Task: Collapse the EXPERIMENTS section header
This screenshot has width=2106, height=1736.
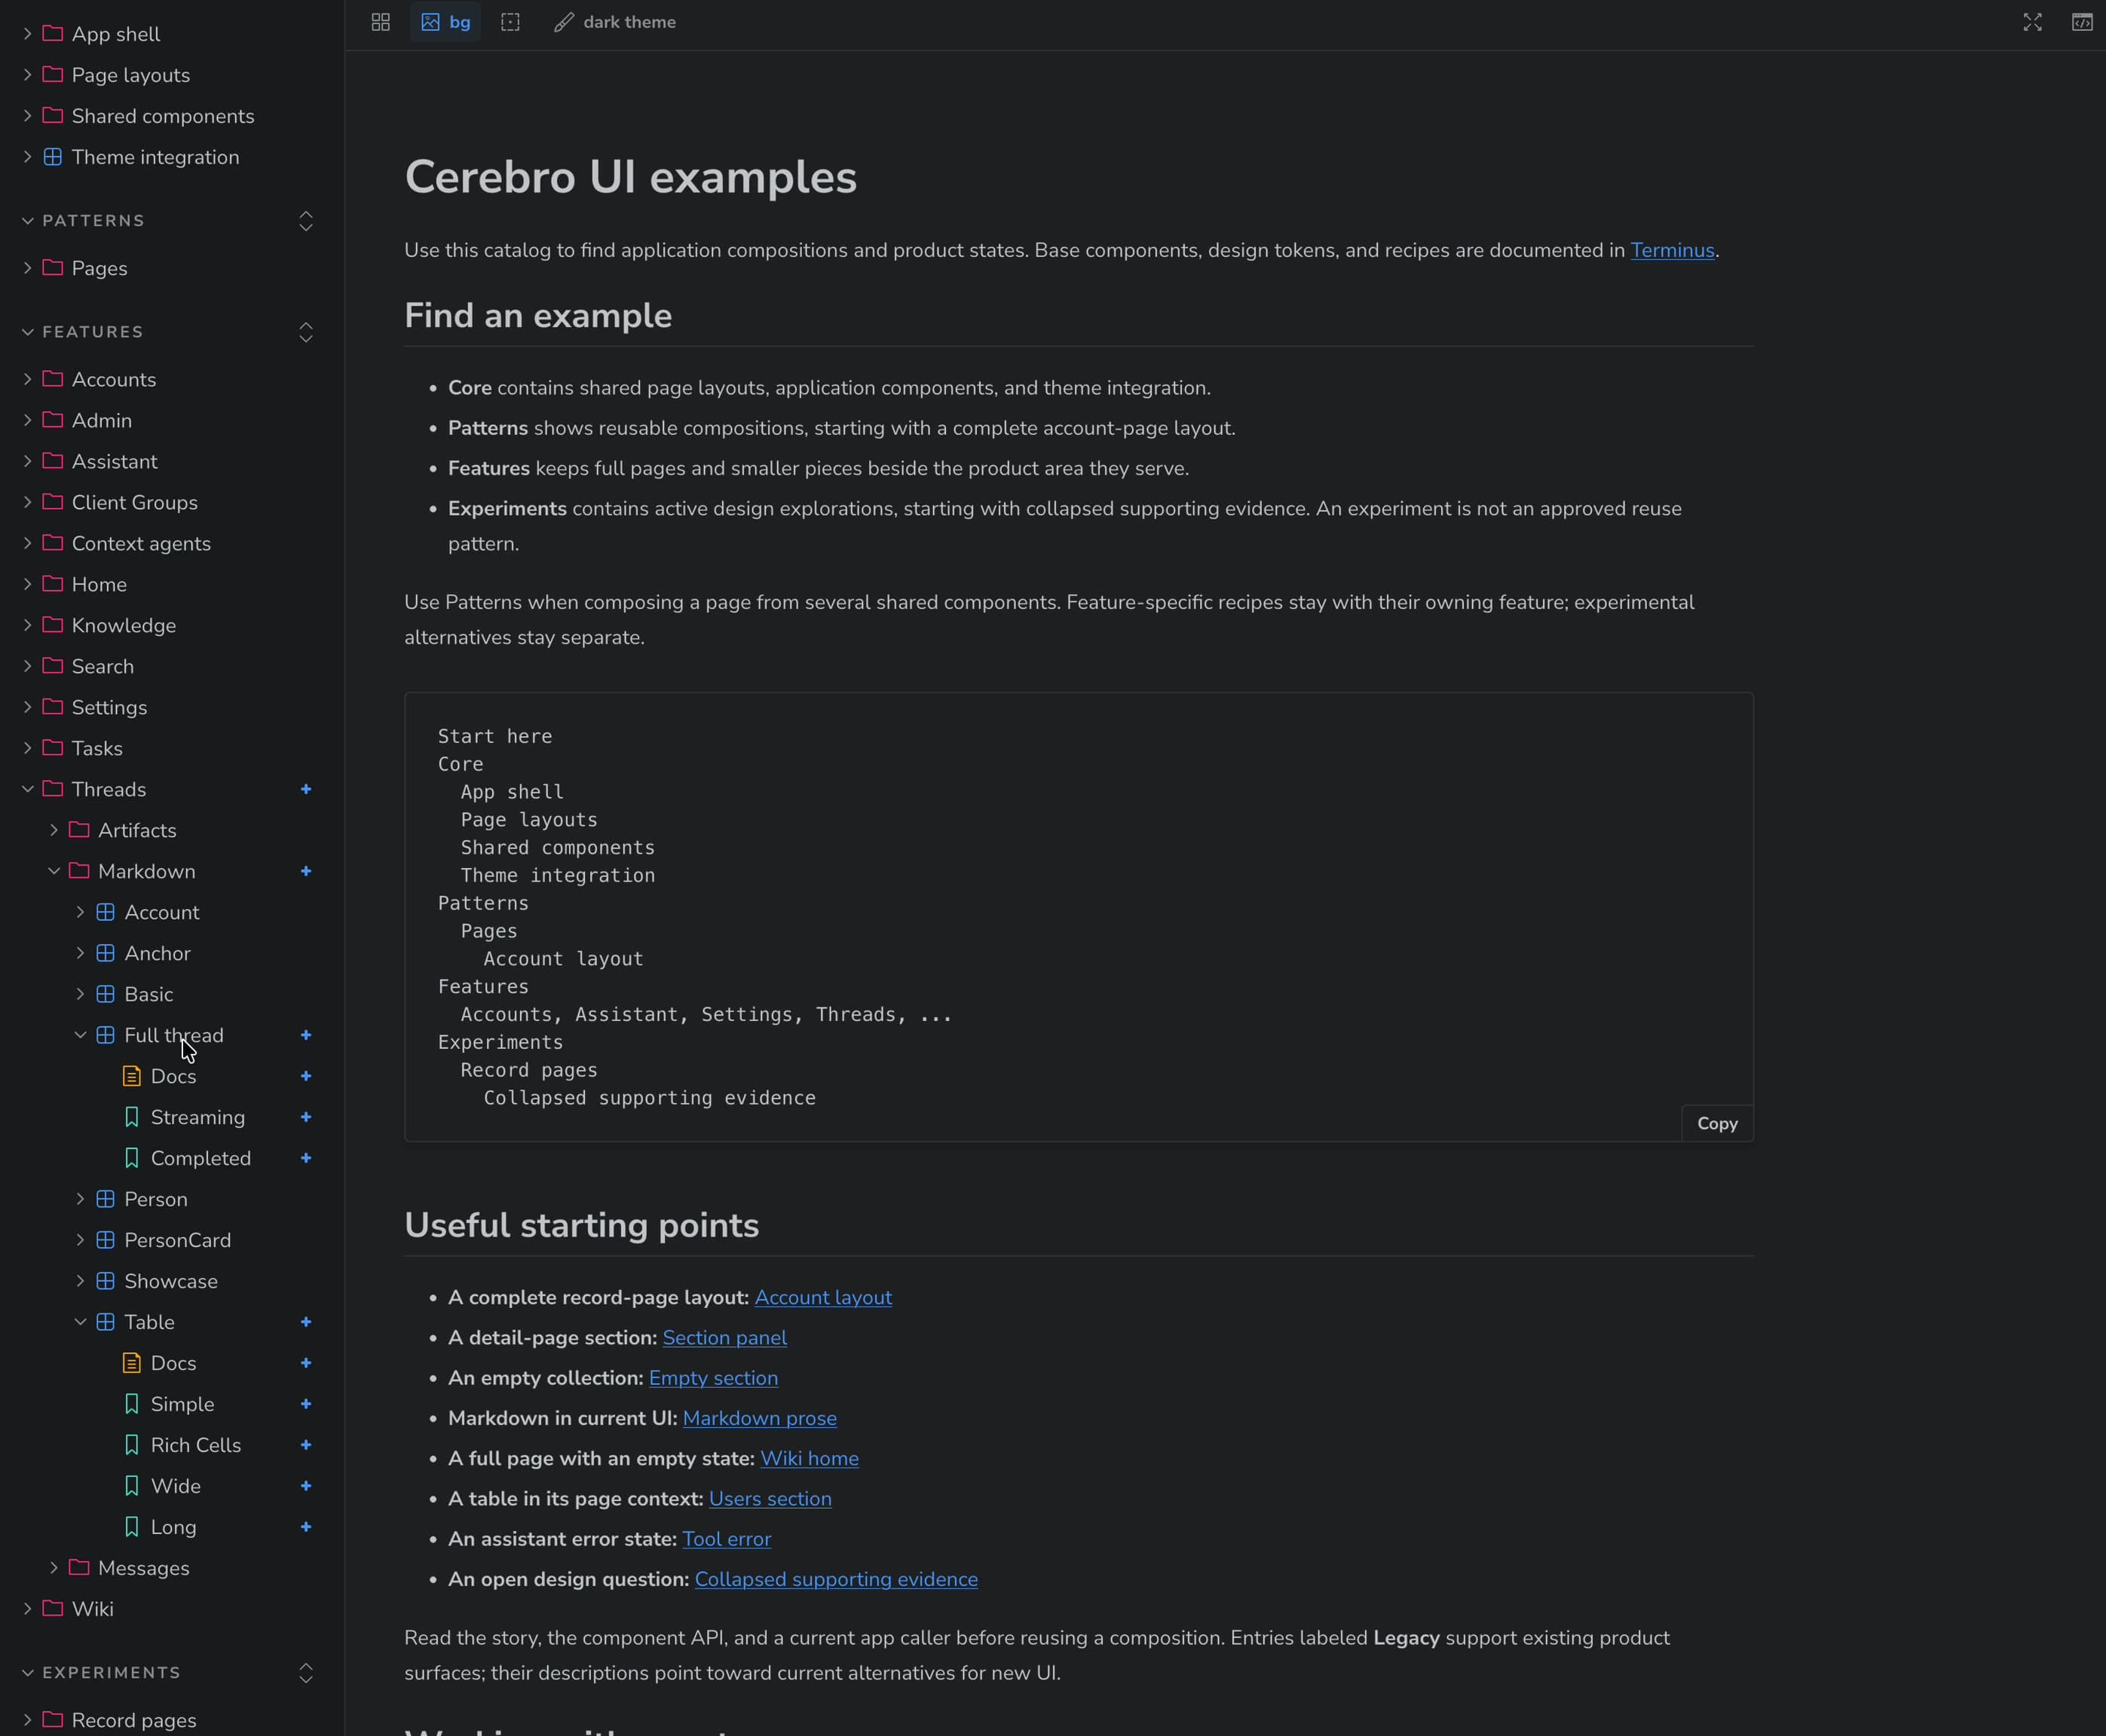Action: (x=102, y=1673)
